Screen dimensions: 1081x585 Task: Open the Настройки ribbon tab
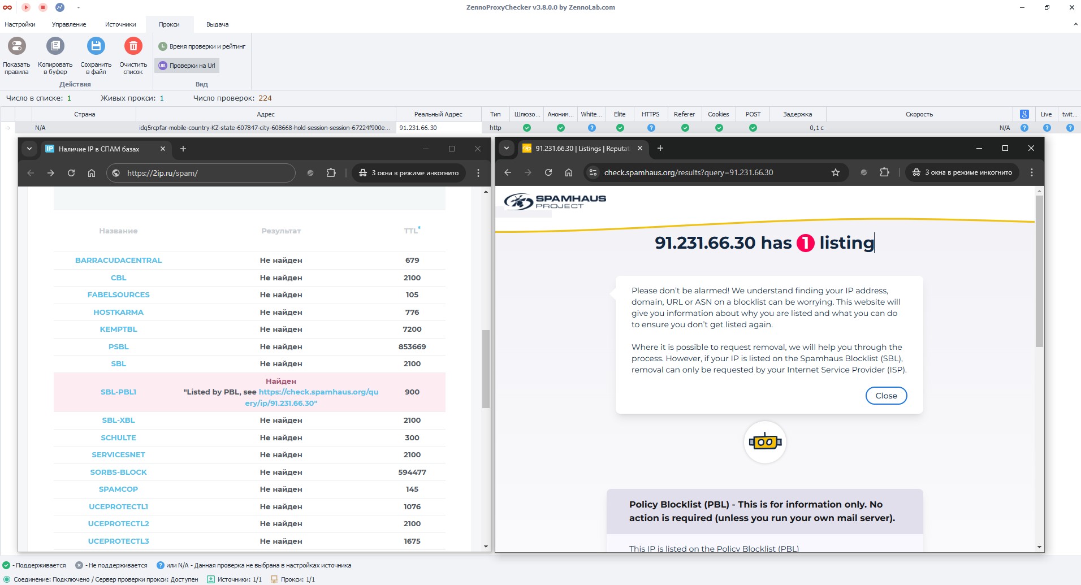20,24
